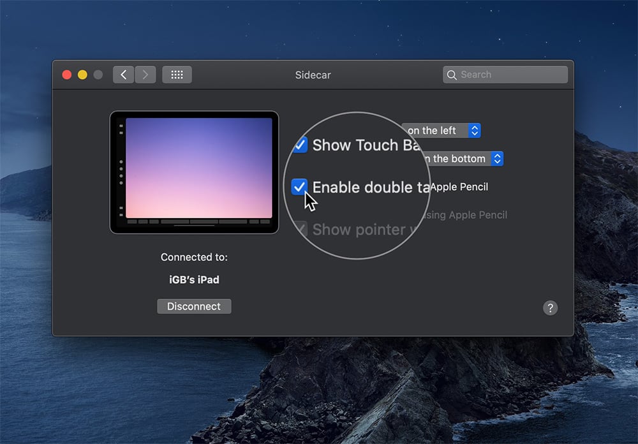The width and height of the screenshot is (638, 444).
Task: Click the stepper arrows beside "on the left"
Action: click(x=474, y=130)
